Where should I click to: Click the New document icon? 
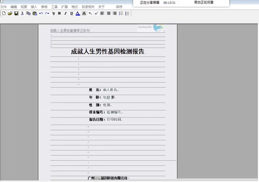coord(4,13)
